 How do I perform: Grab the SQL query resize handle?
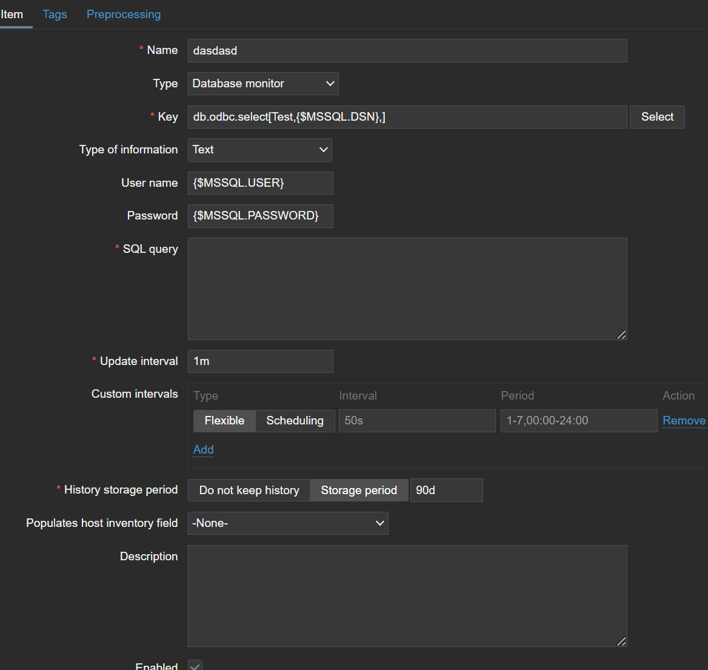click(621, 335)
